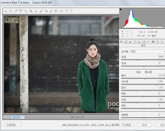This screenshot has height=131, width=165.
Task: Zoom in with the plus button
Action: coord(9,117)
